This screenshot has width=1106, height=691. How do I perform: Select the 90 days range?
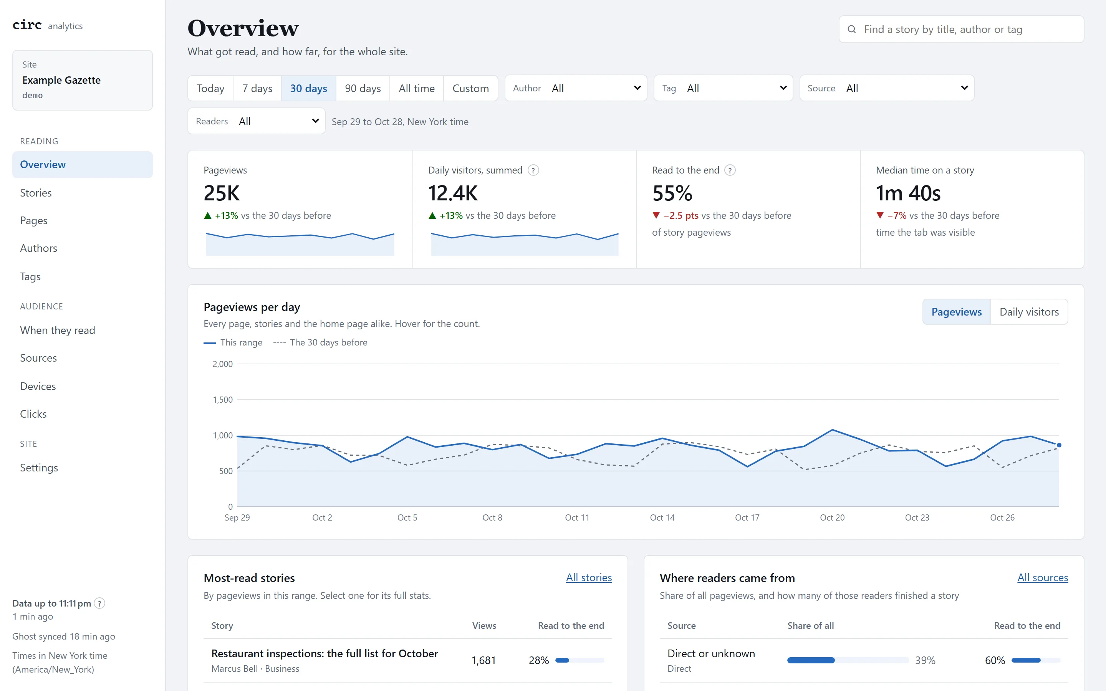pyautogui.click(x=363, y=88)
